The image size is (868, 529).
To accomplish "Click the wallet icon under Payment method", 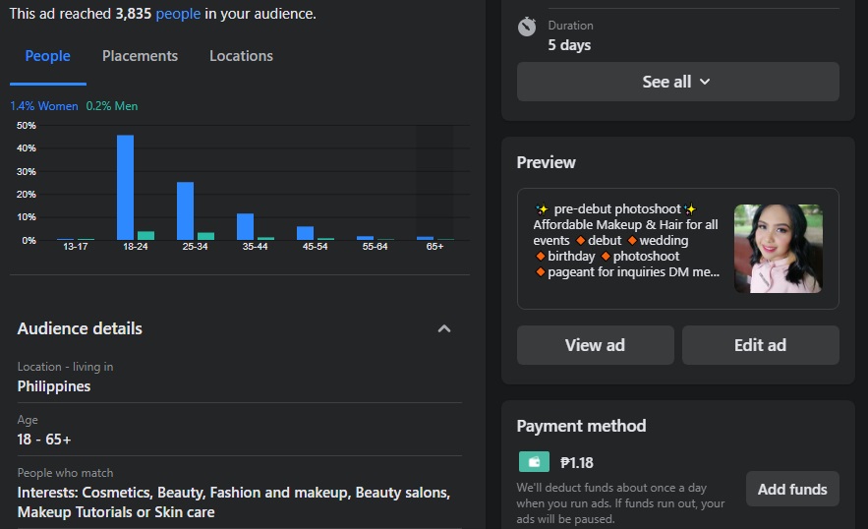I will (x=534, y=462).
